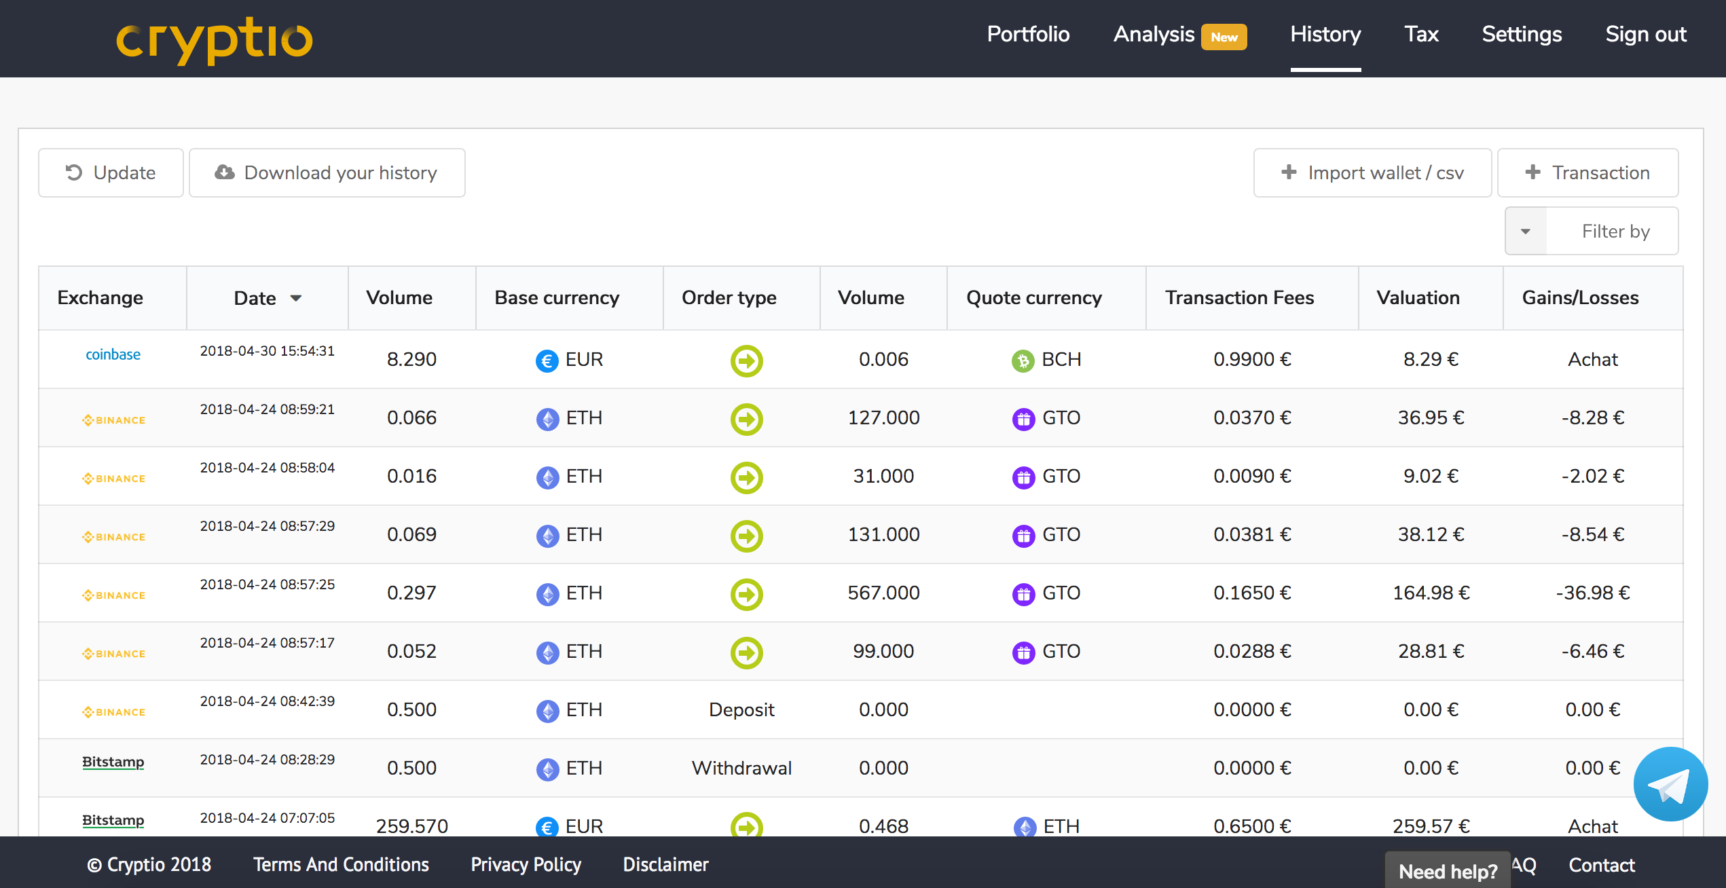Click the Coinbase logo in first row
This screenshot has height=888, width=1726.
click(x=113, y=354)
